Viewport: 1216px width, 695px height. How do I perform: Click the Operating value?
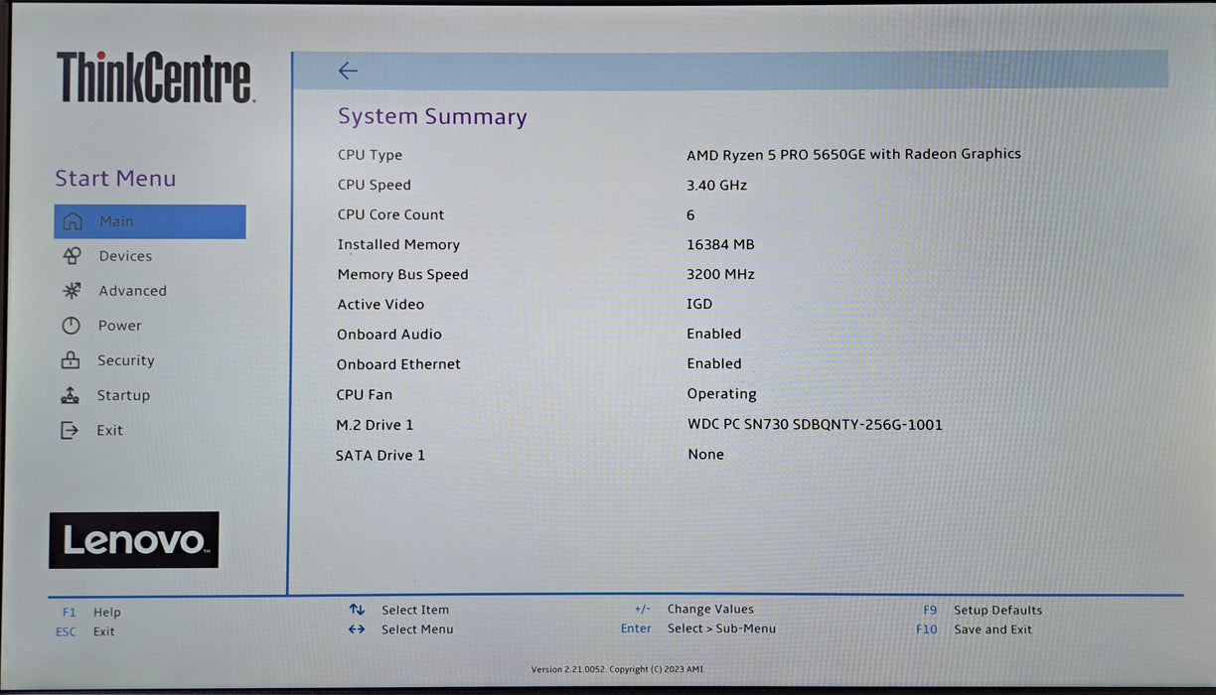722,394
